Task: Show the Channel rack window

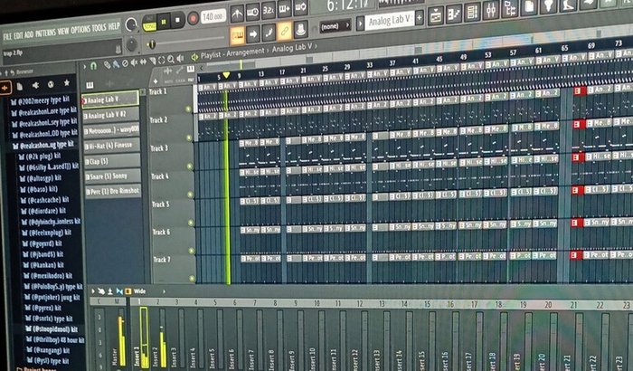Action: point(472,13)
